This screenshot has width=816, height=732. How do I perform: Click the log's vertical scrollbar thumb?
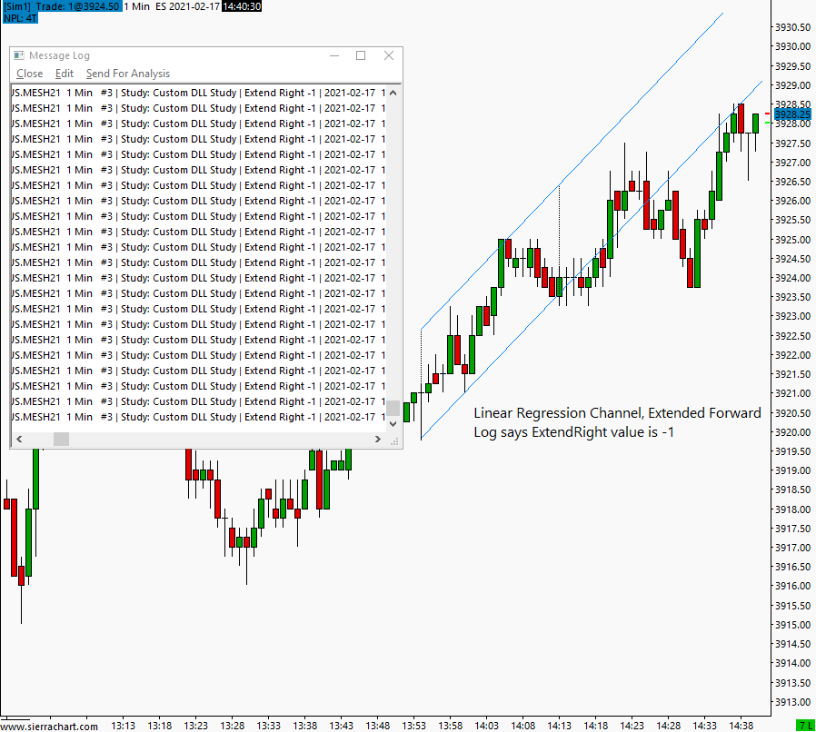tap(393, 409)
